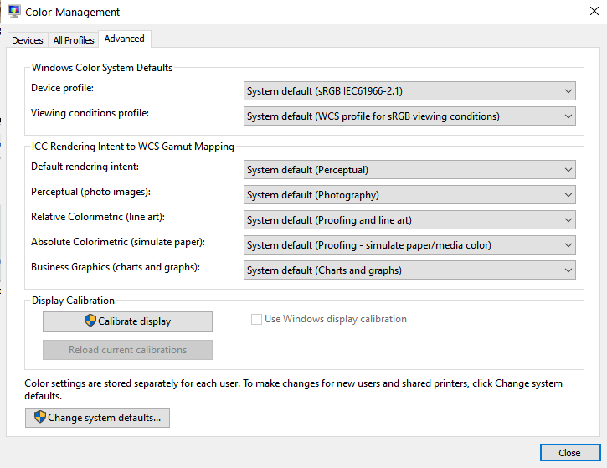Open the Default rendering intent dropdown
The image size is (607, 468).
[x=409, y=170]
